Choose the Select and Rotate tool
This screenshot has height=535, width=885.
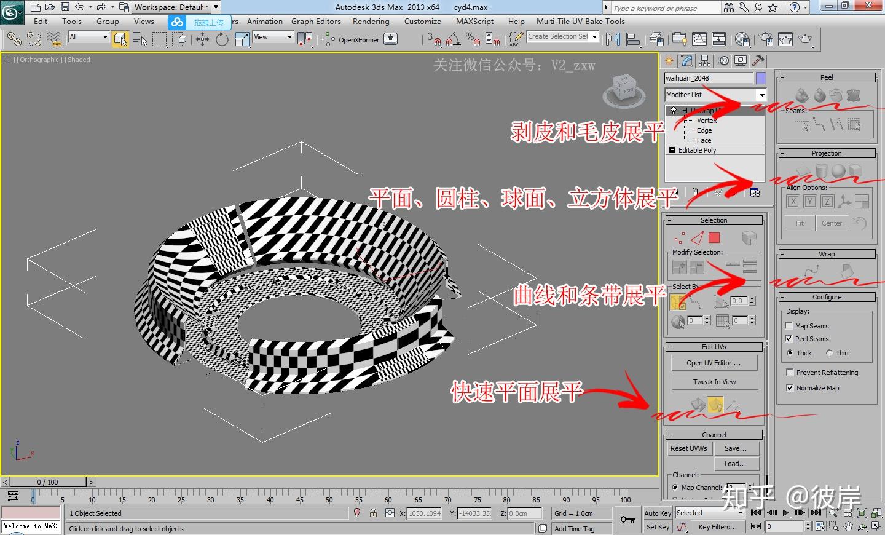[222, 39]
